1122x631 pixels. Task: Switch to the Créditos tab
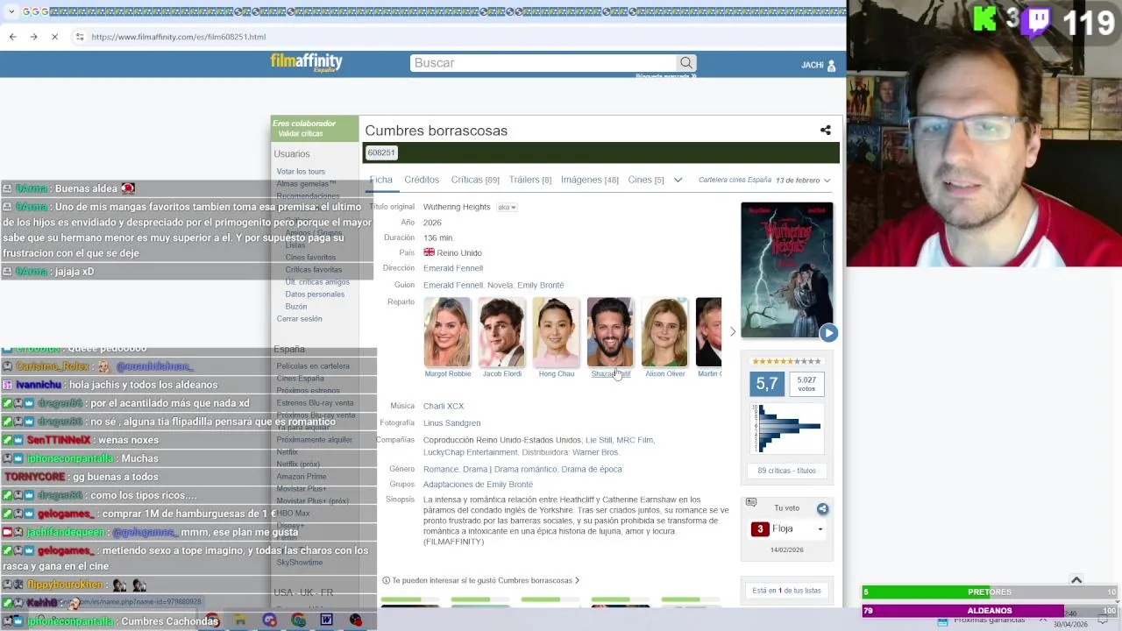[x=422, y=180]
